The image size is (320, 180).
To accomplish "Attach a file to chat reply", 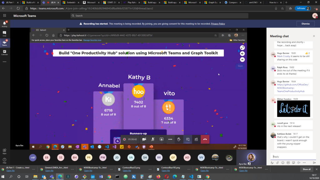I will pos(277,163).
